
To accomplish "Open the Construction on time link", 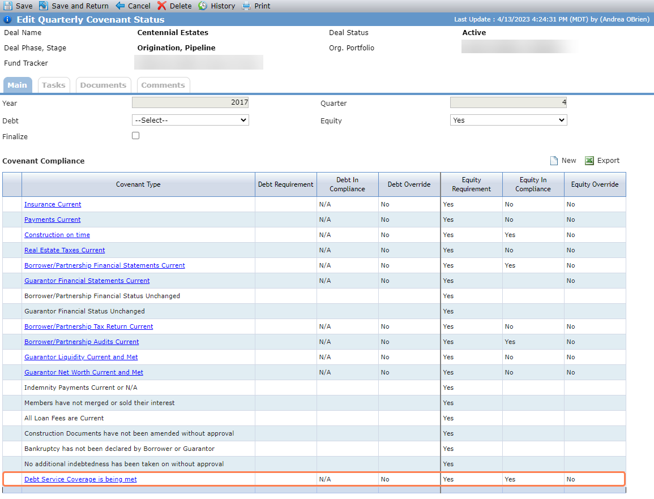I will 57,235.
